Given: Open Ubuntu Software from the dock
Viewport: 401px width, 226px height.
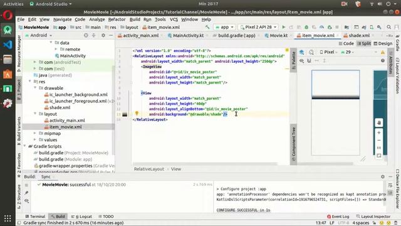Looking at the screenshot, I should [8, 74].
